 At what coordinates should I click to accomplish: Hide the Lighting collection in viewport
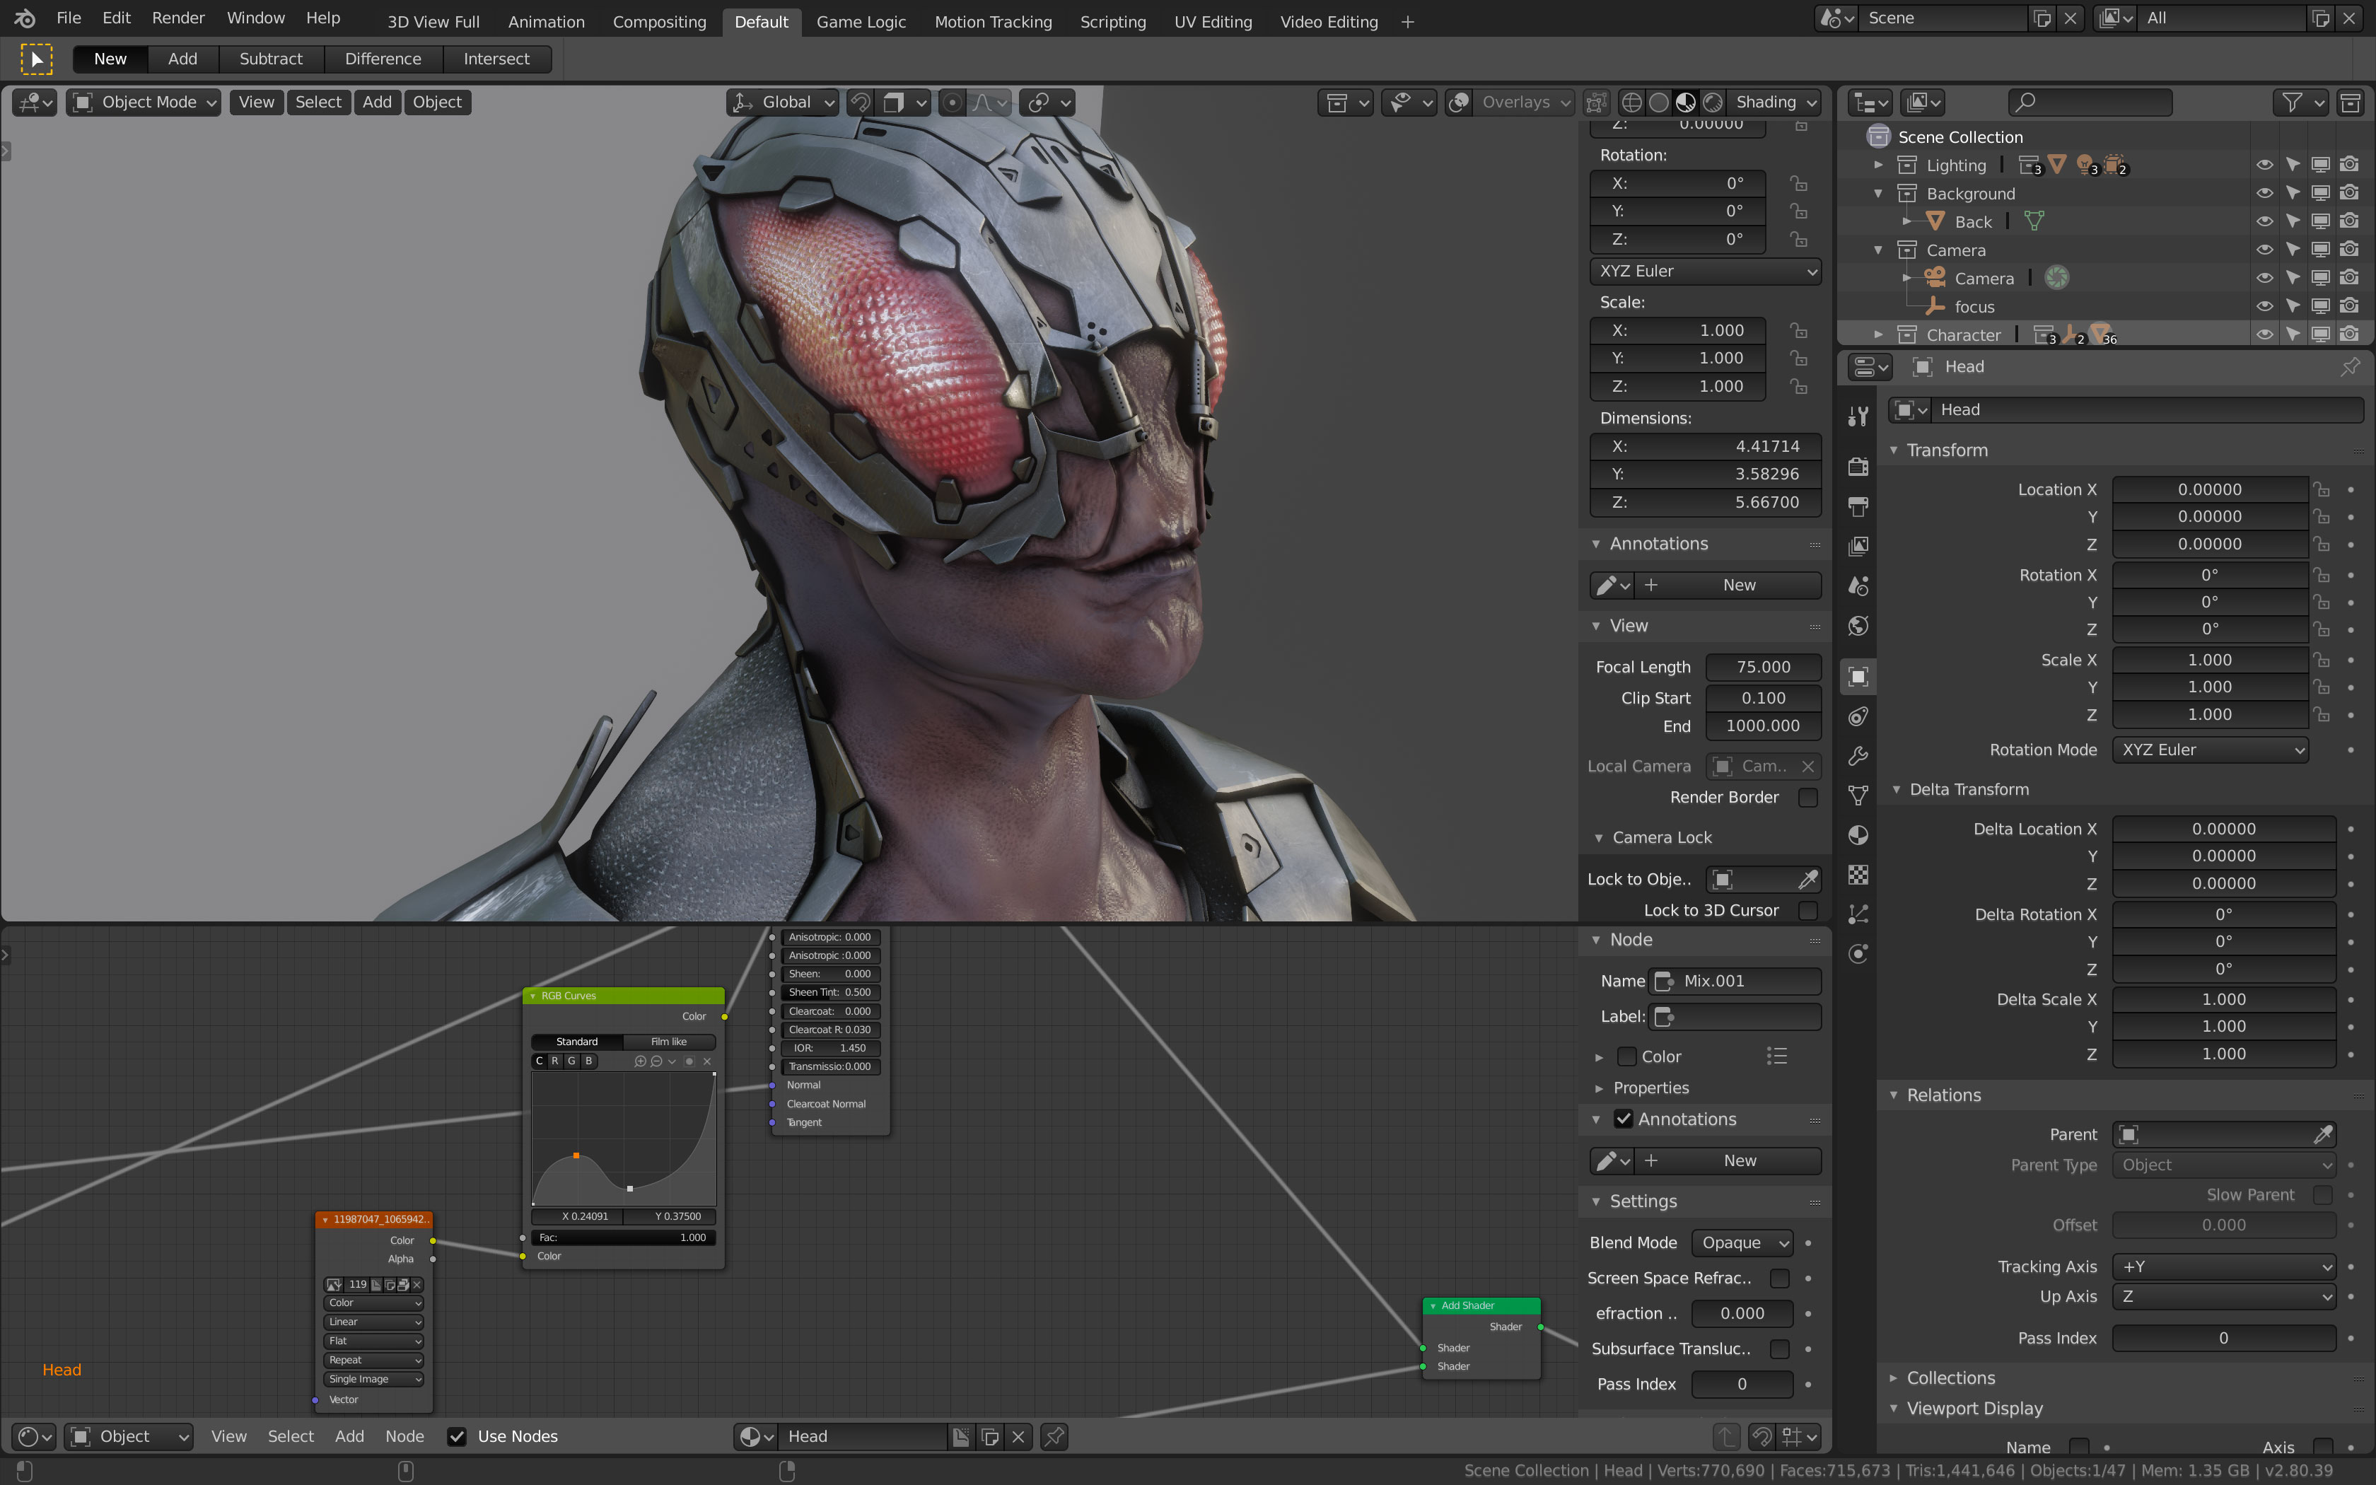point(2264,165)
